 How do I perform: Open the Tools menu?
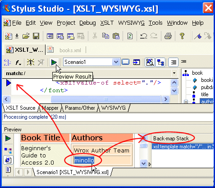coord(156,23)
